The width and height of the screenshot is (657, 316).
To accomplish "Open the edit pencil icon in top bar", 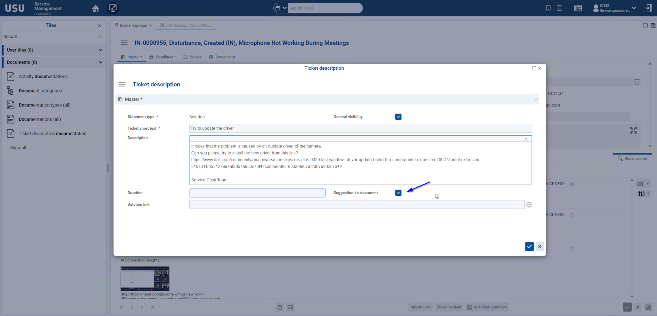I will [x=113, y=8].
